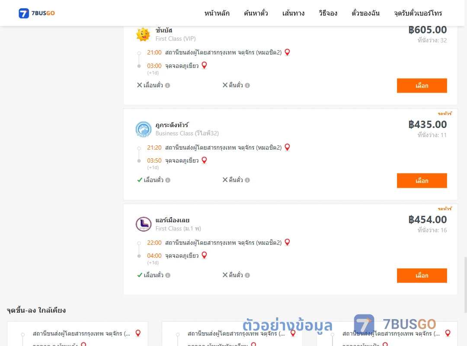Select the ฿435.00 ภูกระดึงทัวร์ trip with เลือก
Viewport: 467px width, 346px height.
click(422, 181)
